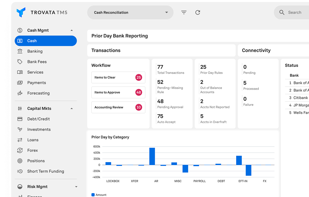
Task: Click the filter icon in top bar
Action: pos(184,13)
